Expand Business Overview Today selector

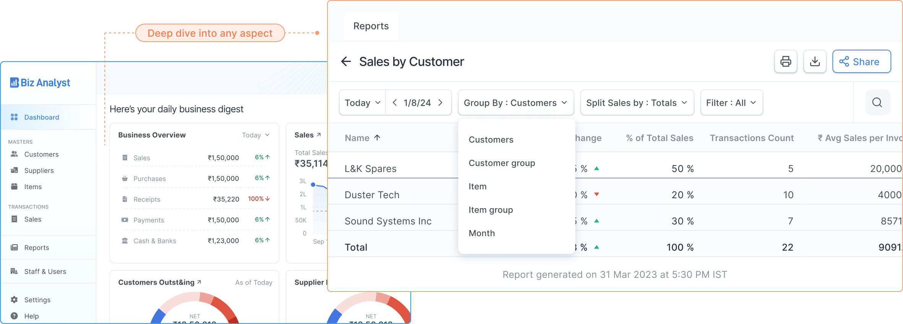tap(256, 135)
